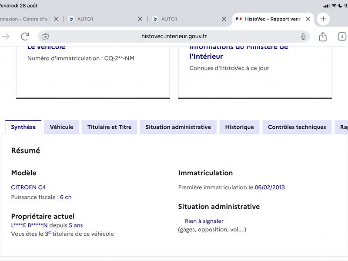Click Connues d'HistoVec à ce jour text
Screen dimensions: 348x261
pos(229,68)
